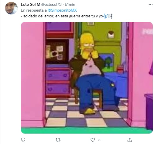Click the reply speech bubble icon
The image size is (156, 144).
23,140
